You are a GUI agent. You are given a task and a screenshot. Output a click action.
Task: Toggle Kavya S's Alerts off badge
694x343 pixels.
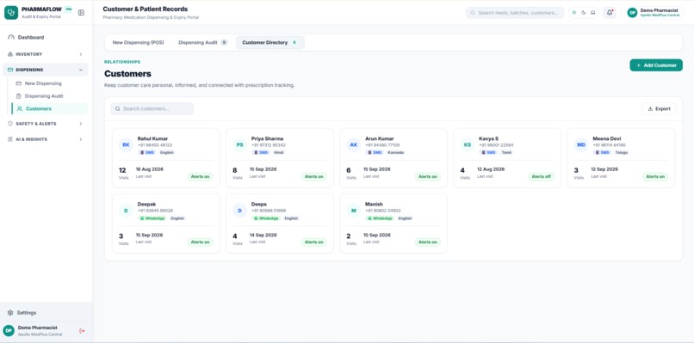pyautogui.click(x=542, y=176)
